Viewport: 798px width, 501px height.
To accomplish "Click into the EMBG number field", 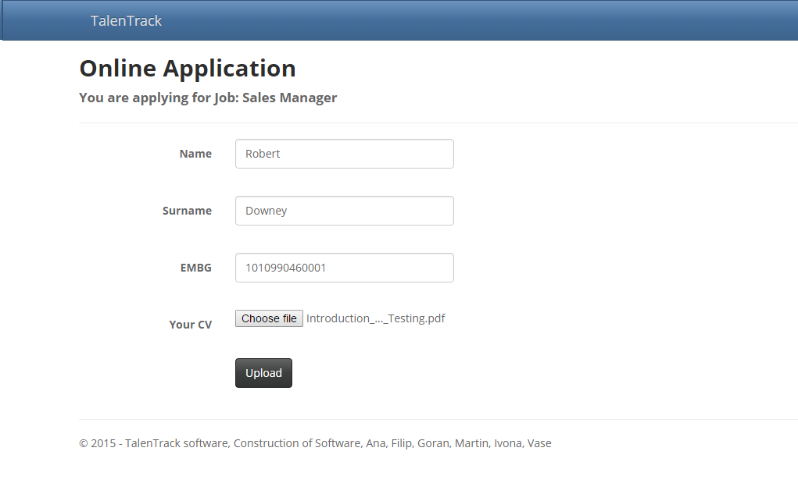I will (x=344, y=268).
